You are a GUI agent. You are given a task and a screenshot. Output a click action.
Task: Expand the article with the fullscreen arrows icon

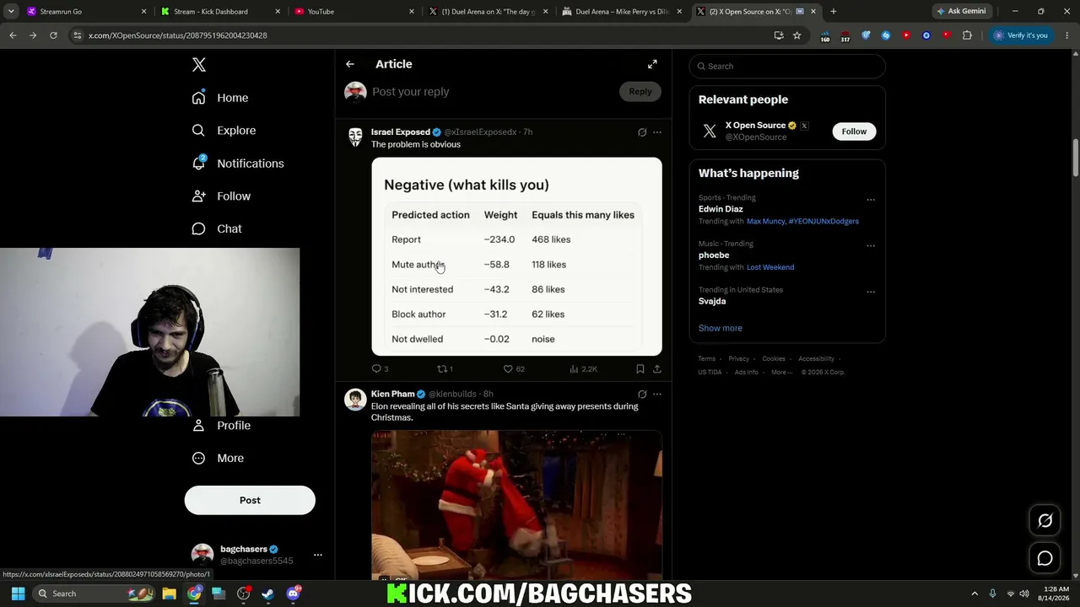652,64
